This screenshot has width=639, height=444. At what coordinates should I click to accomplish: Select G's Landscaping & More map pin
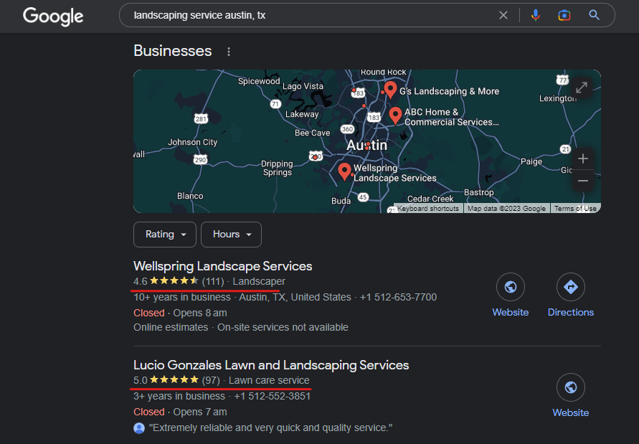click(x=390, y=89)
